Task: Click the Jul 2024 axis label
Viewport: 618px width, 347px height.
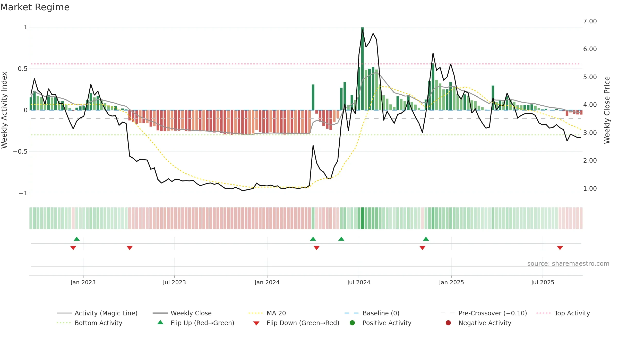Action: (359, 282)
